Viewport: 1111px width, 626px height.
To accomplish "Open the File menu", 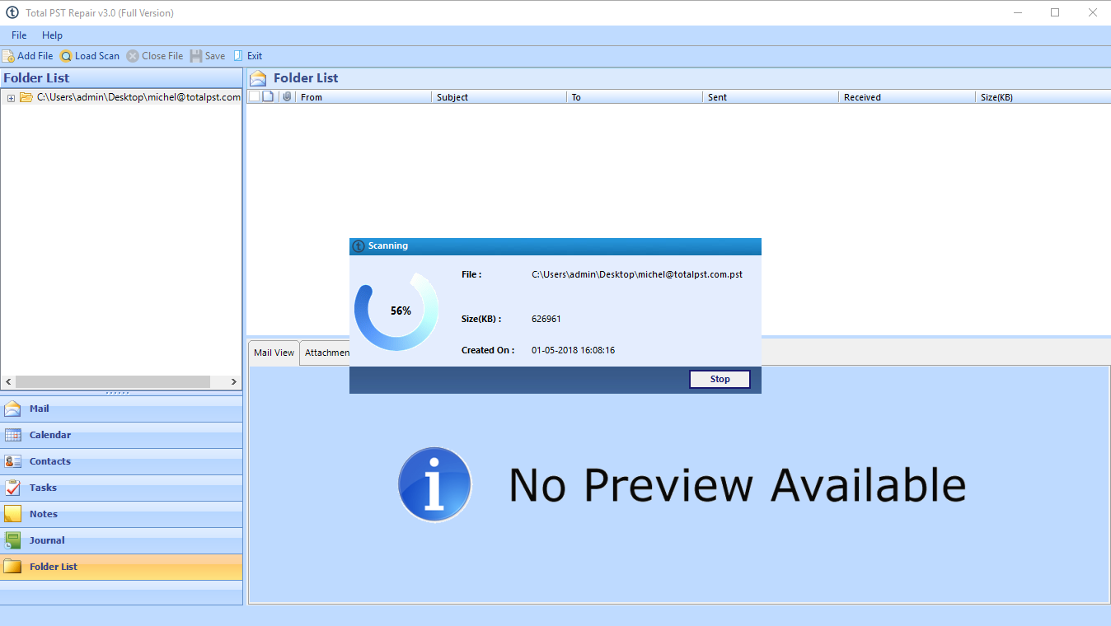I will click(x=19, y=35).
